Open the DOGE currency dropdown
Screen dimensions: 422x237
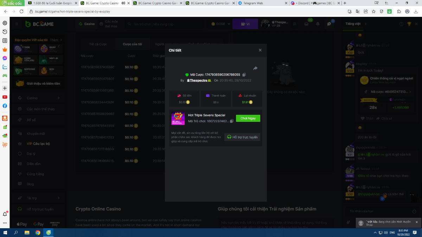pos(221,24)
